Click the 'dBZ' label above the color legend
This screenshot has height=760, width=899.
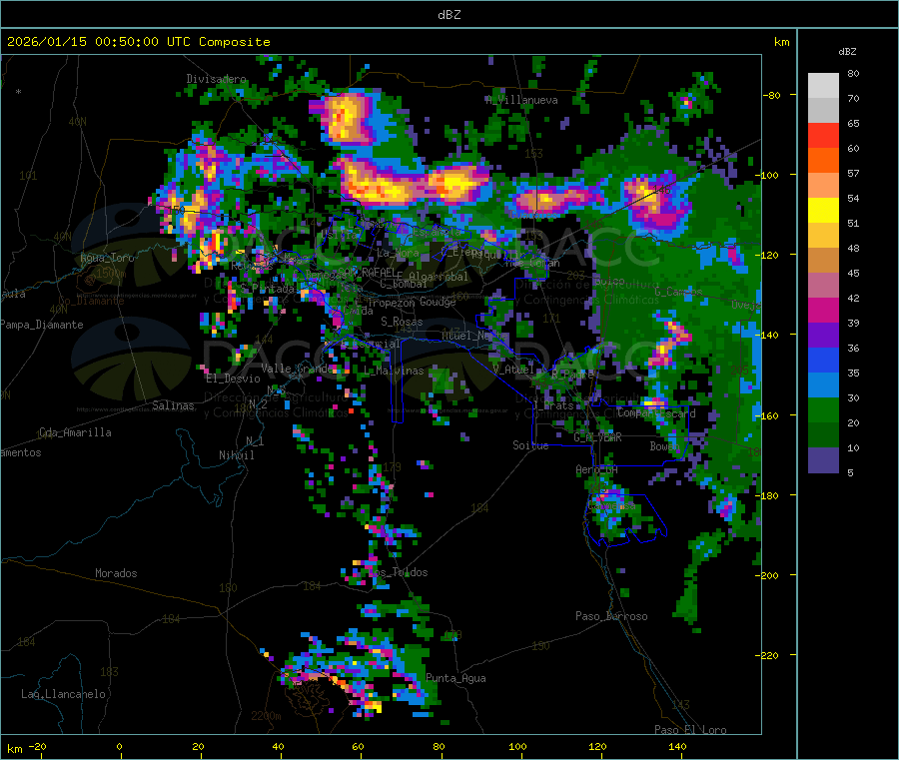847,52
